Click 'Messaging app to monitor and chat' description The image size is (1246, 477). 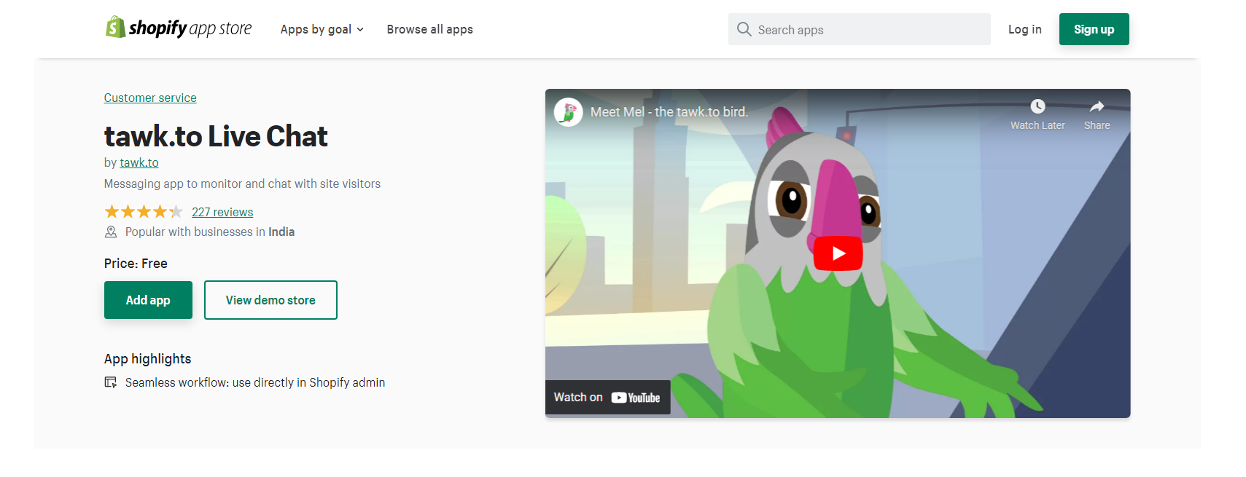pos(242,184)
